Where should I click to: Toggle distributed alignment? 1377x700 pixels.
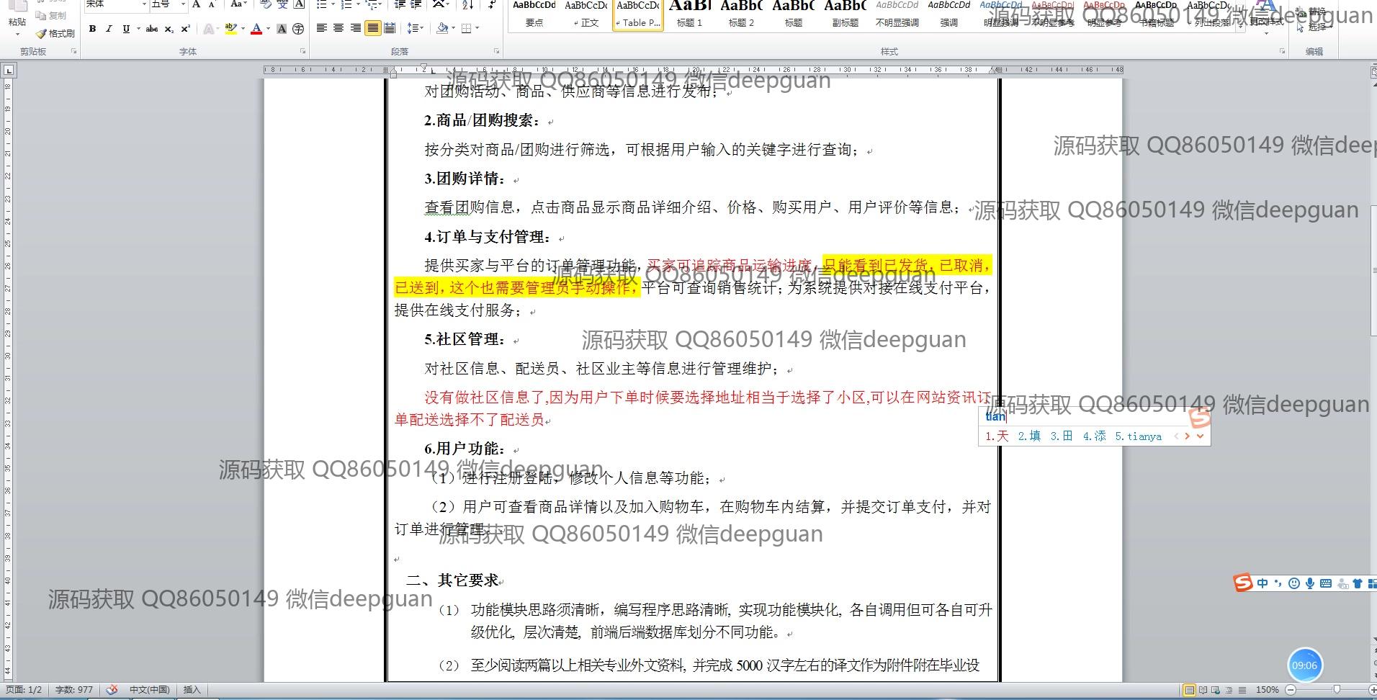click(x=390, y=28)
